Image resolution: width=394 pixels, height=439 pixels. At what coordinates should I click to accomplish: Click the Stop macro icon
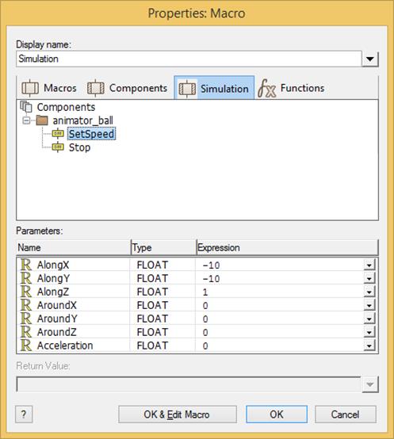[58, 147]
